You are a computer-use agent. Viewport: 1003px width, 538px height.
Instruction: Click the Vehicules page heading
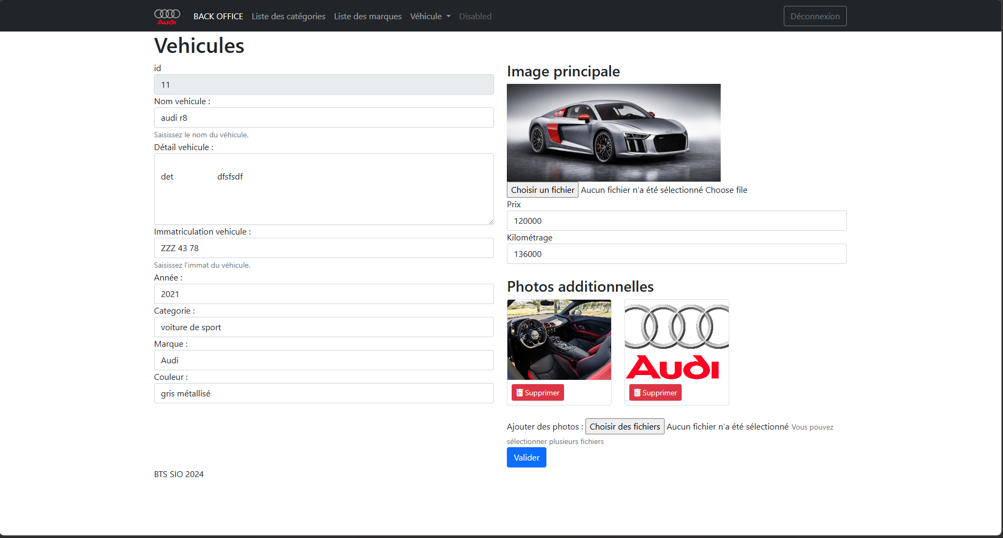pos(199,45)
